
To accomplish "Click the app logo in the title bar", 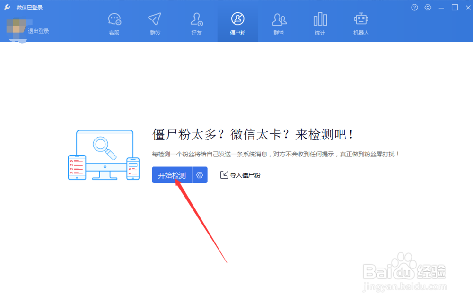I will click(7, 7).
